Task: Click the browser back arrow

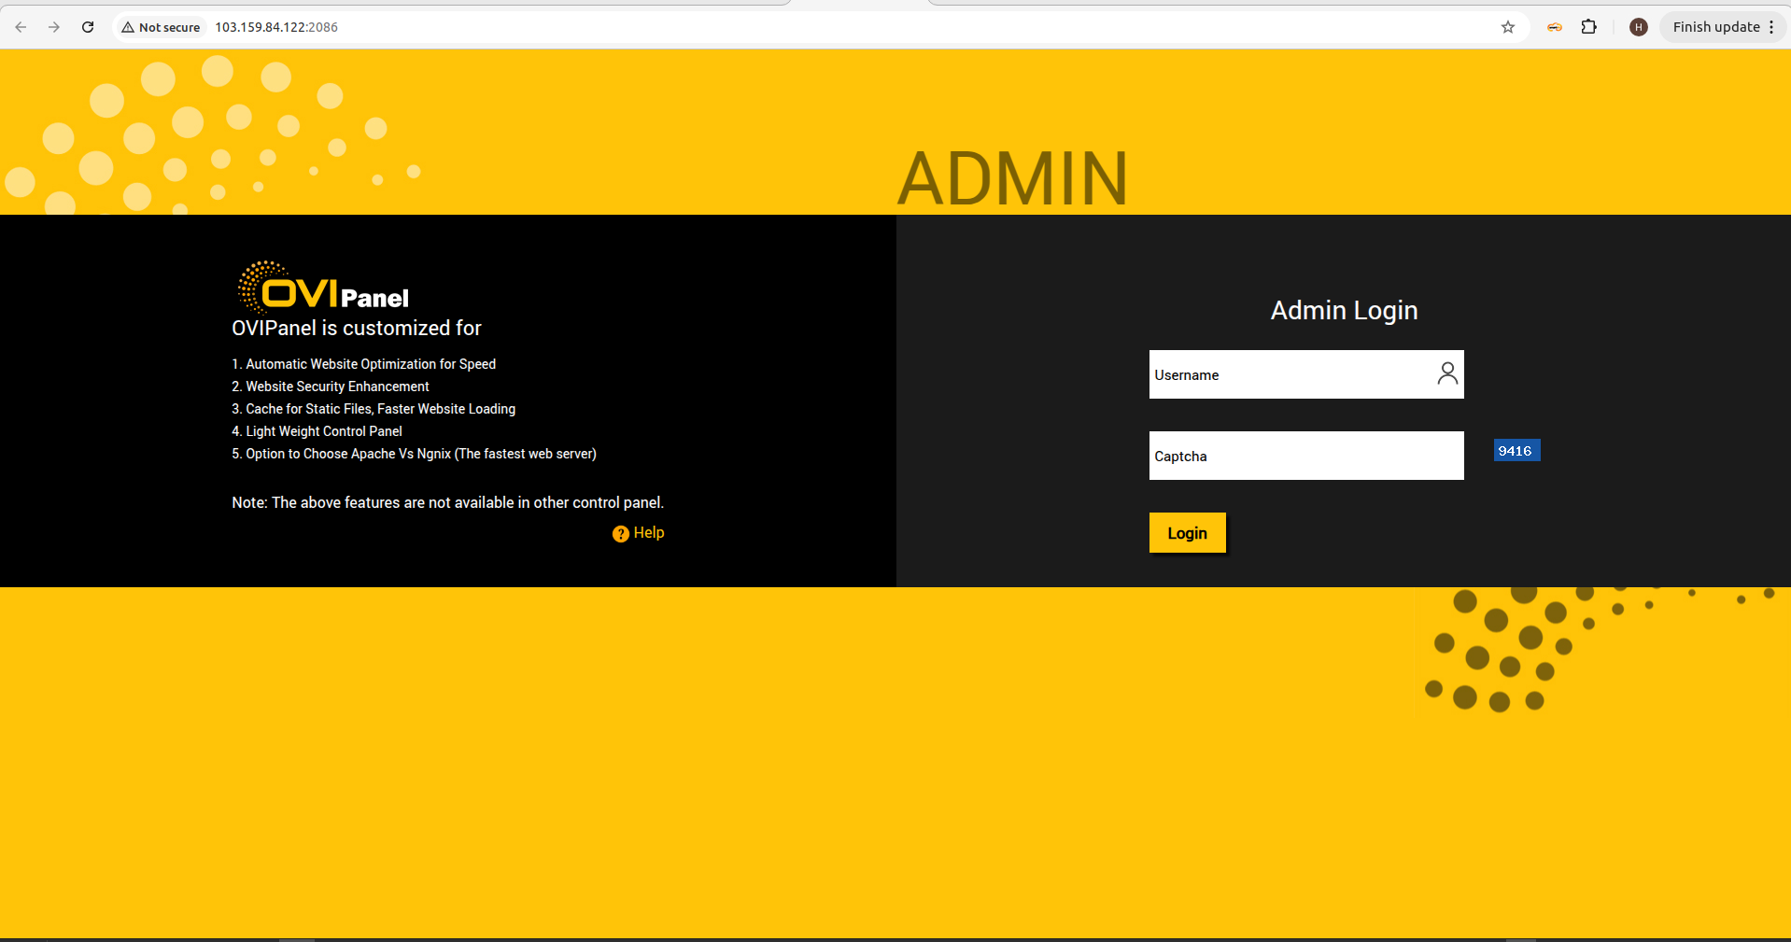Action: tap(21, 27)
